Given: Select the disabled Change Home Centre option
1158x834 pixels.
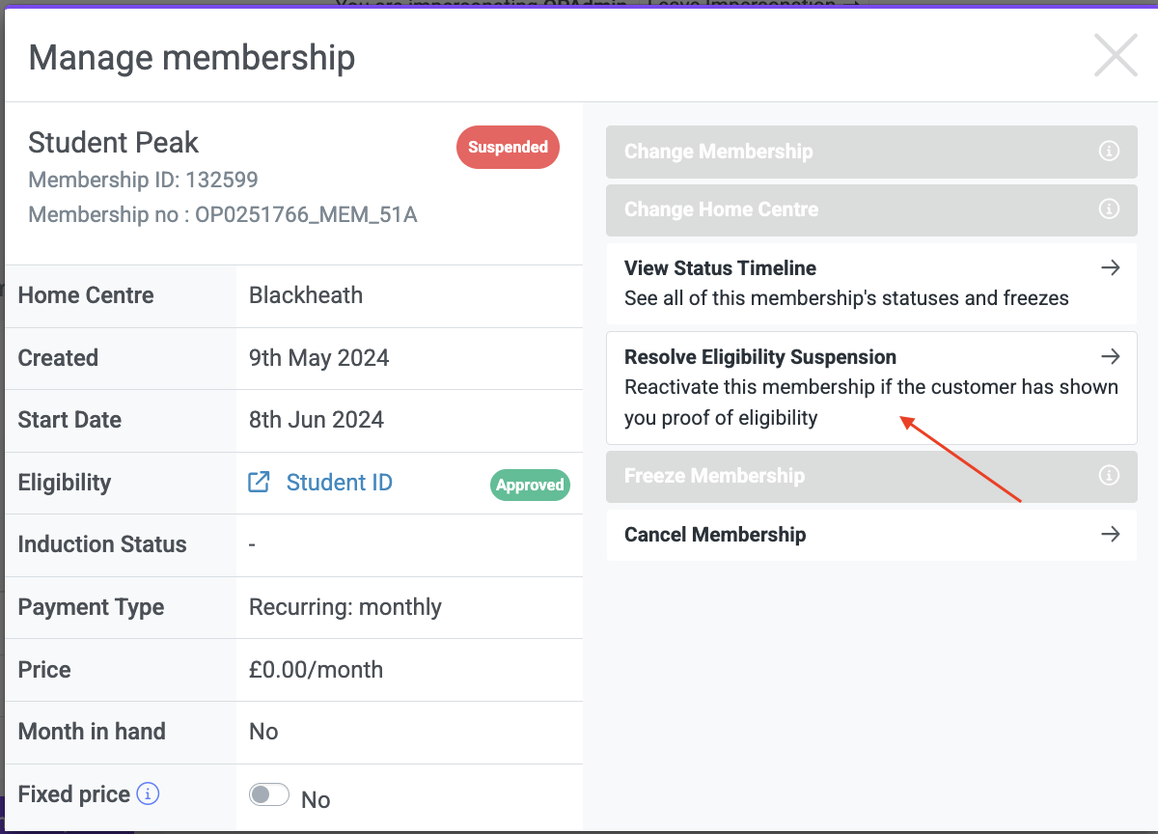Looking at the screenshot, I should (x=871, y=209).
